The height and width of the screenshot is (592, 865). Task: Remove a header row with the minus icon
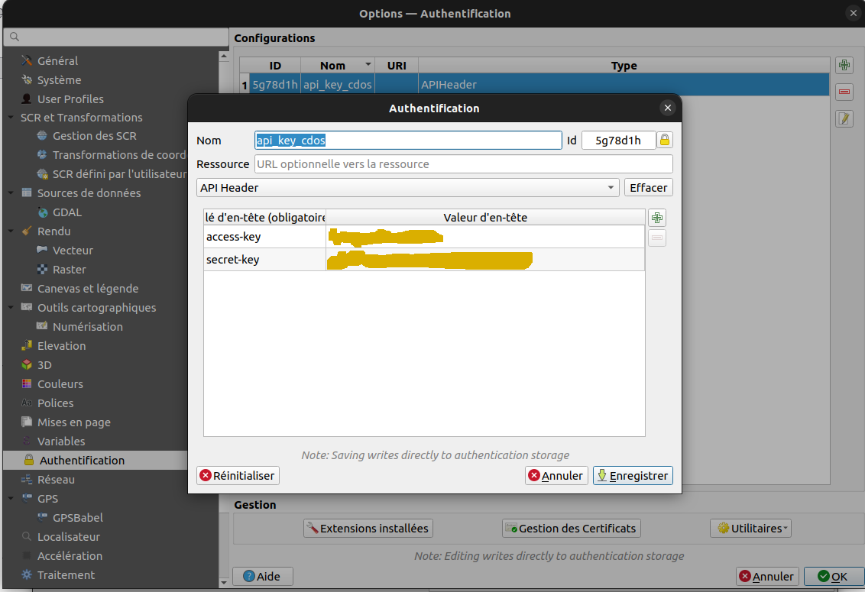pyautogui.click(x=656, y=238)
